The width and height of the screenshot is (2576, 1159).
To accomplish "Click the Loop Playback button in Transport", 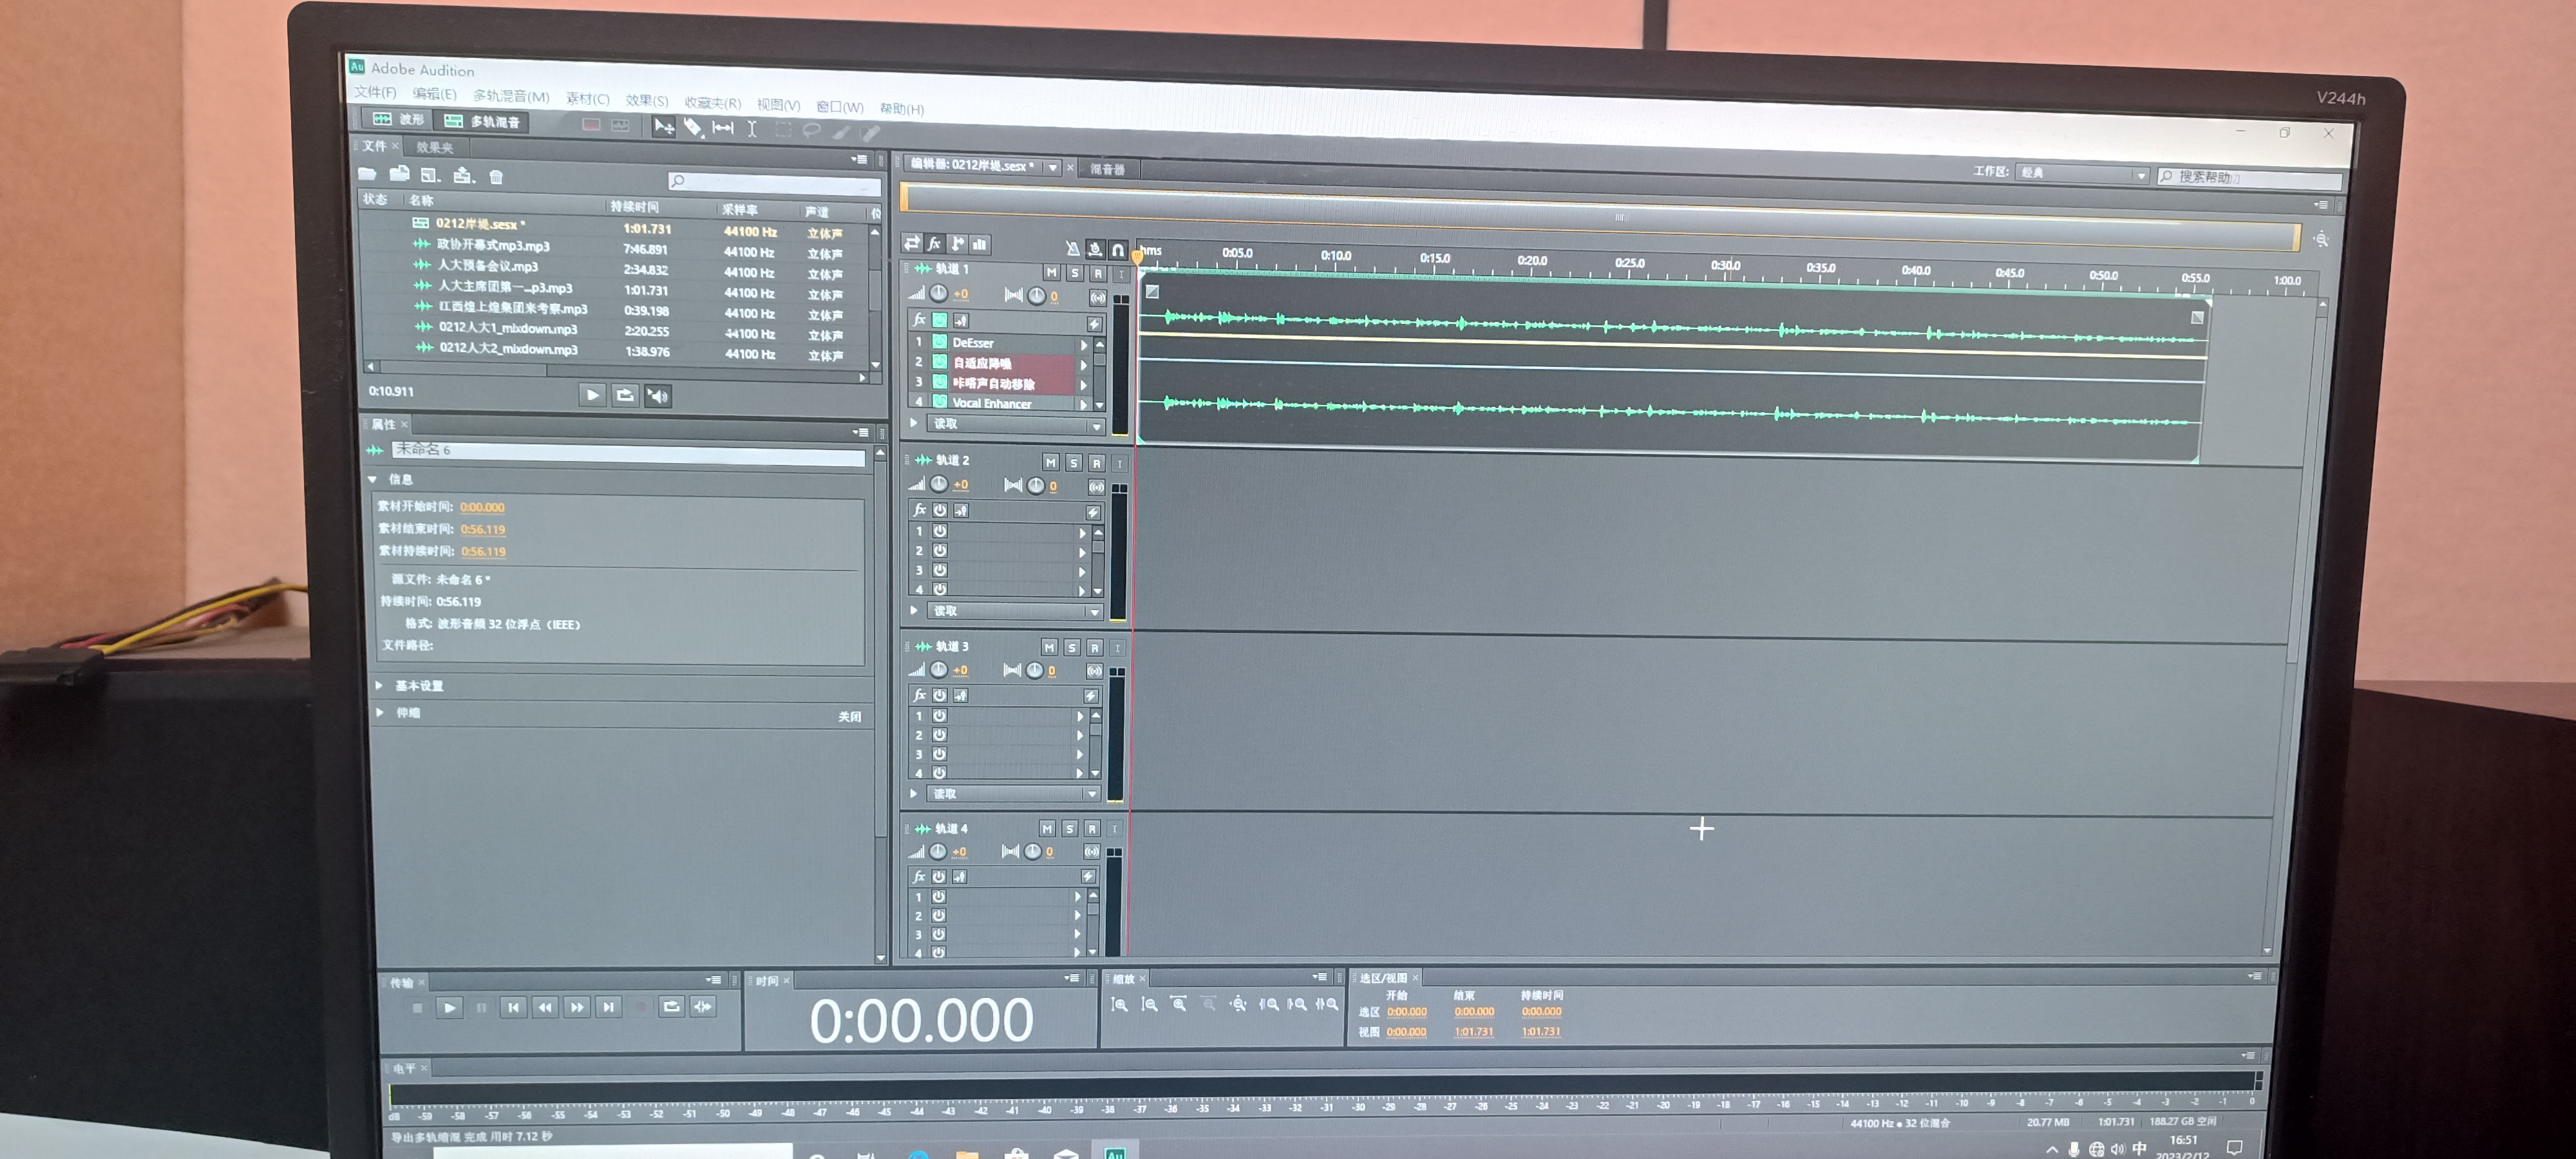I will pyautogui.click(x=671, y=1007).
